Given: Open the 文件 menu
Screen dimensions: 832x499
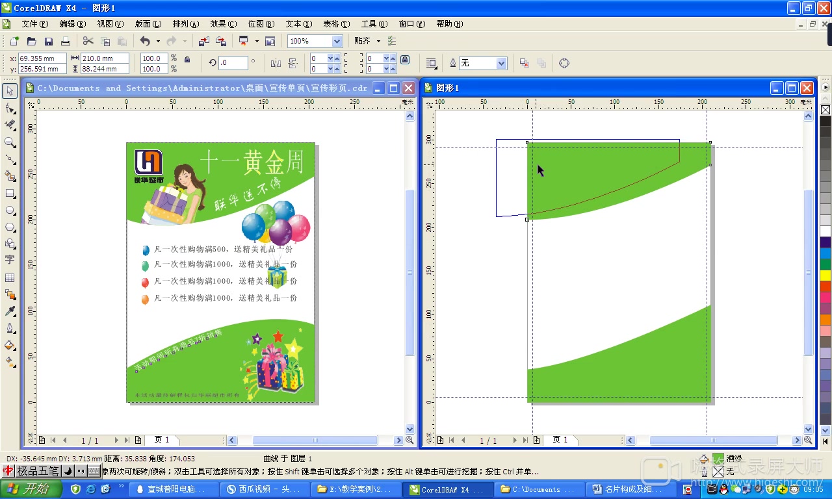Looking at the screenshot, I should coord(35,24).
